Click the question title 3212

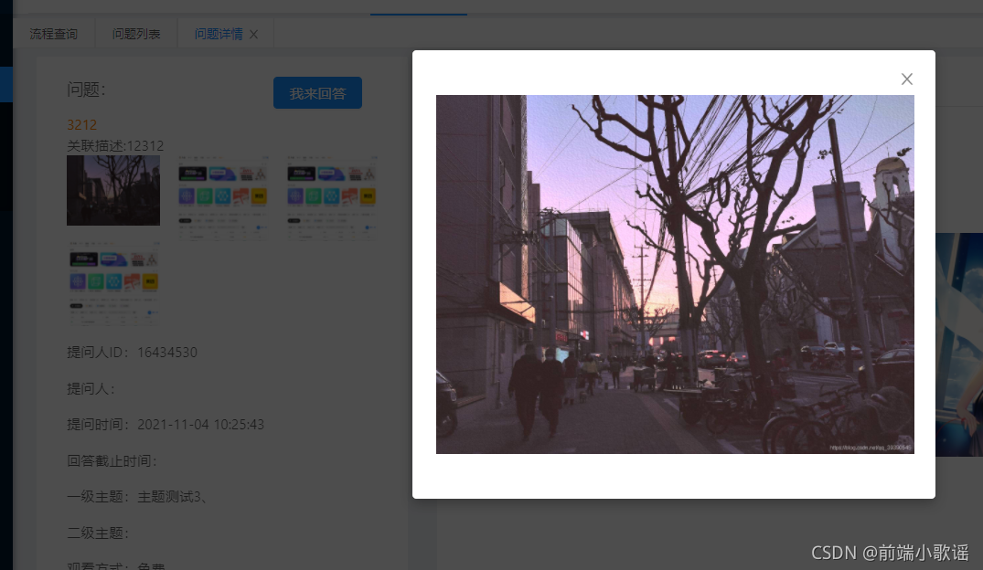point(81,124)
